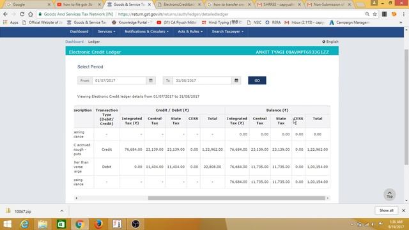Click the From date input field
The width and height of the screenshot is (409, 230).
(x=120, y=80)
